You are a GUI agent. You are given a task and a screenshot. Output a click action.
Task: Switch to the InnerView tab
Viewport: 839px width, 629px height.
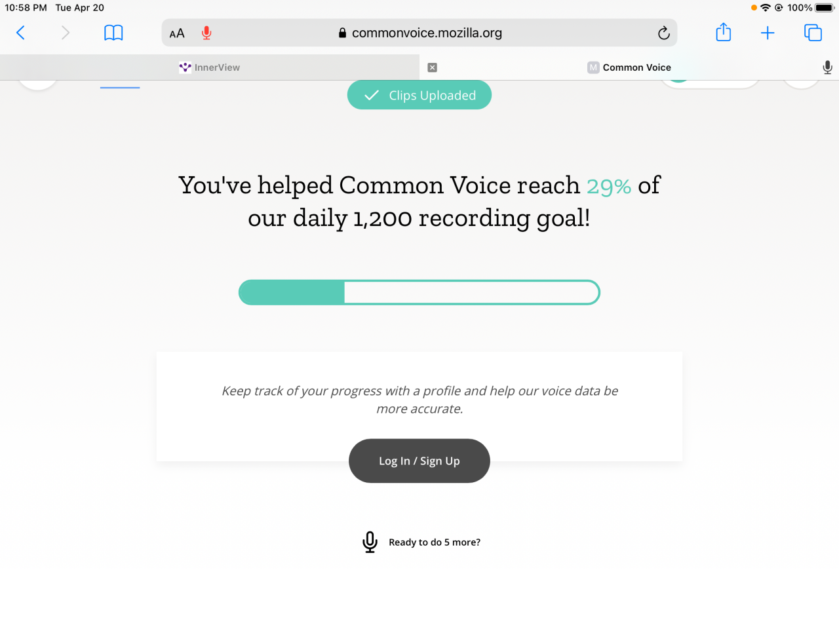[210, 67]
